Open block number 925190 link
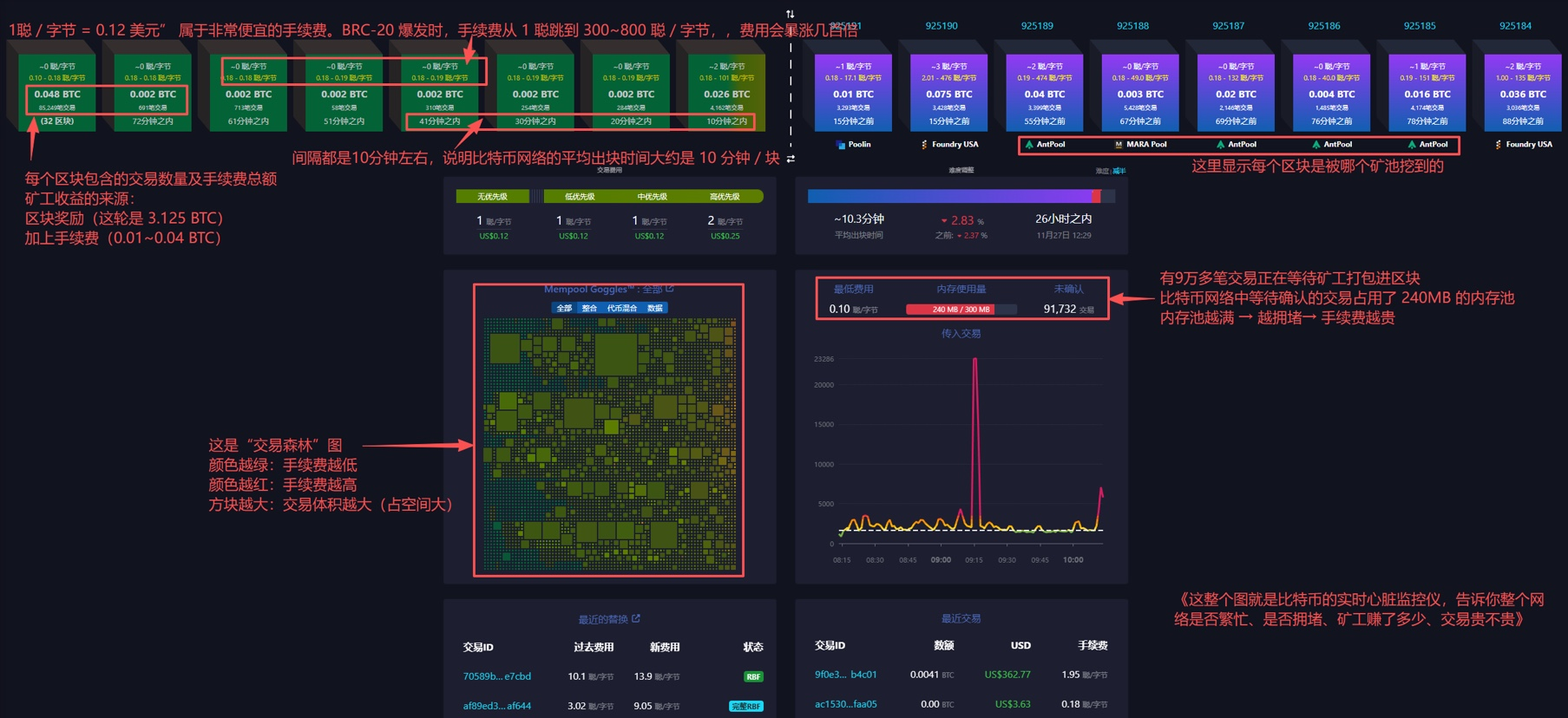Viewport: 1568px width, 718px height. pyautogui.click(x=941, y=26)
